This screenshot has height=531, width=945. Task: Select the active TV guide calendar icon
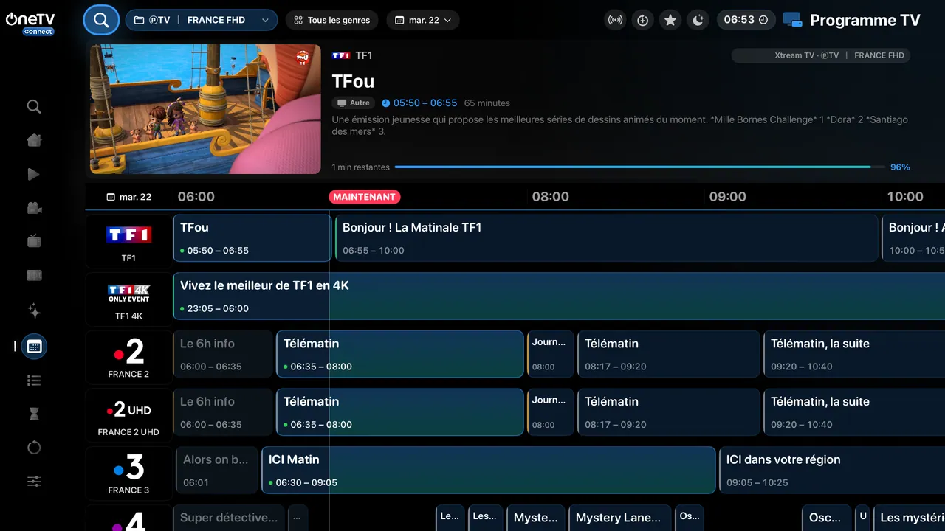tap(34, 346)
